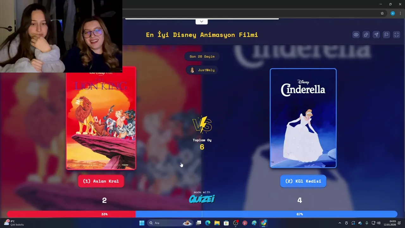Open Task View from the taskbar
The image size is (405, 228).
tap(198, 223)
